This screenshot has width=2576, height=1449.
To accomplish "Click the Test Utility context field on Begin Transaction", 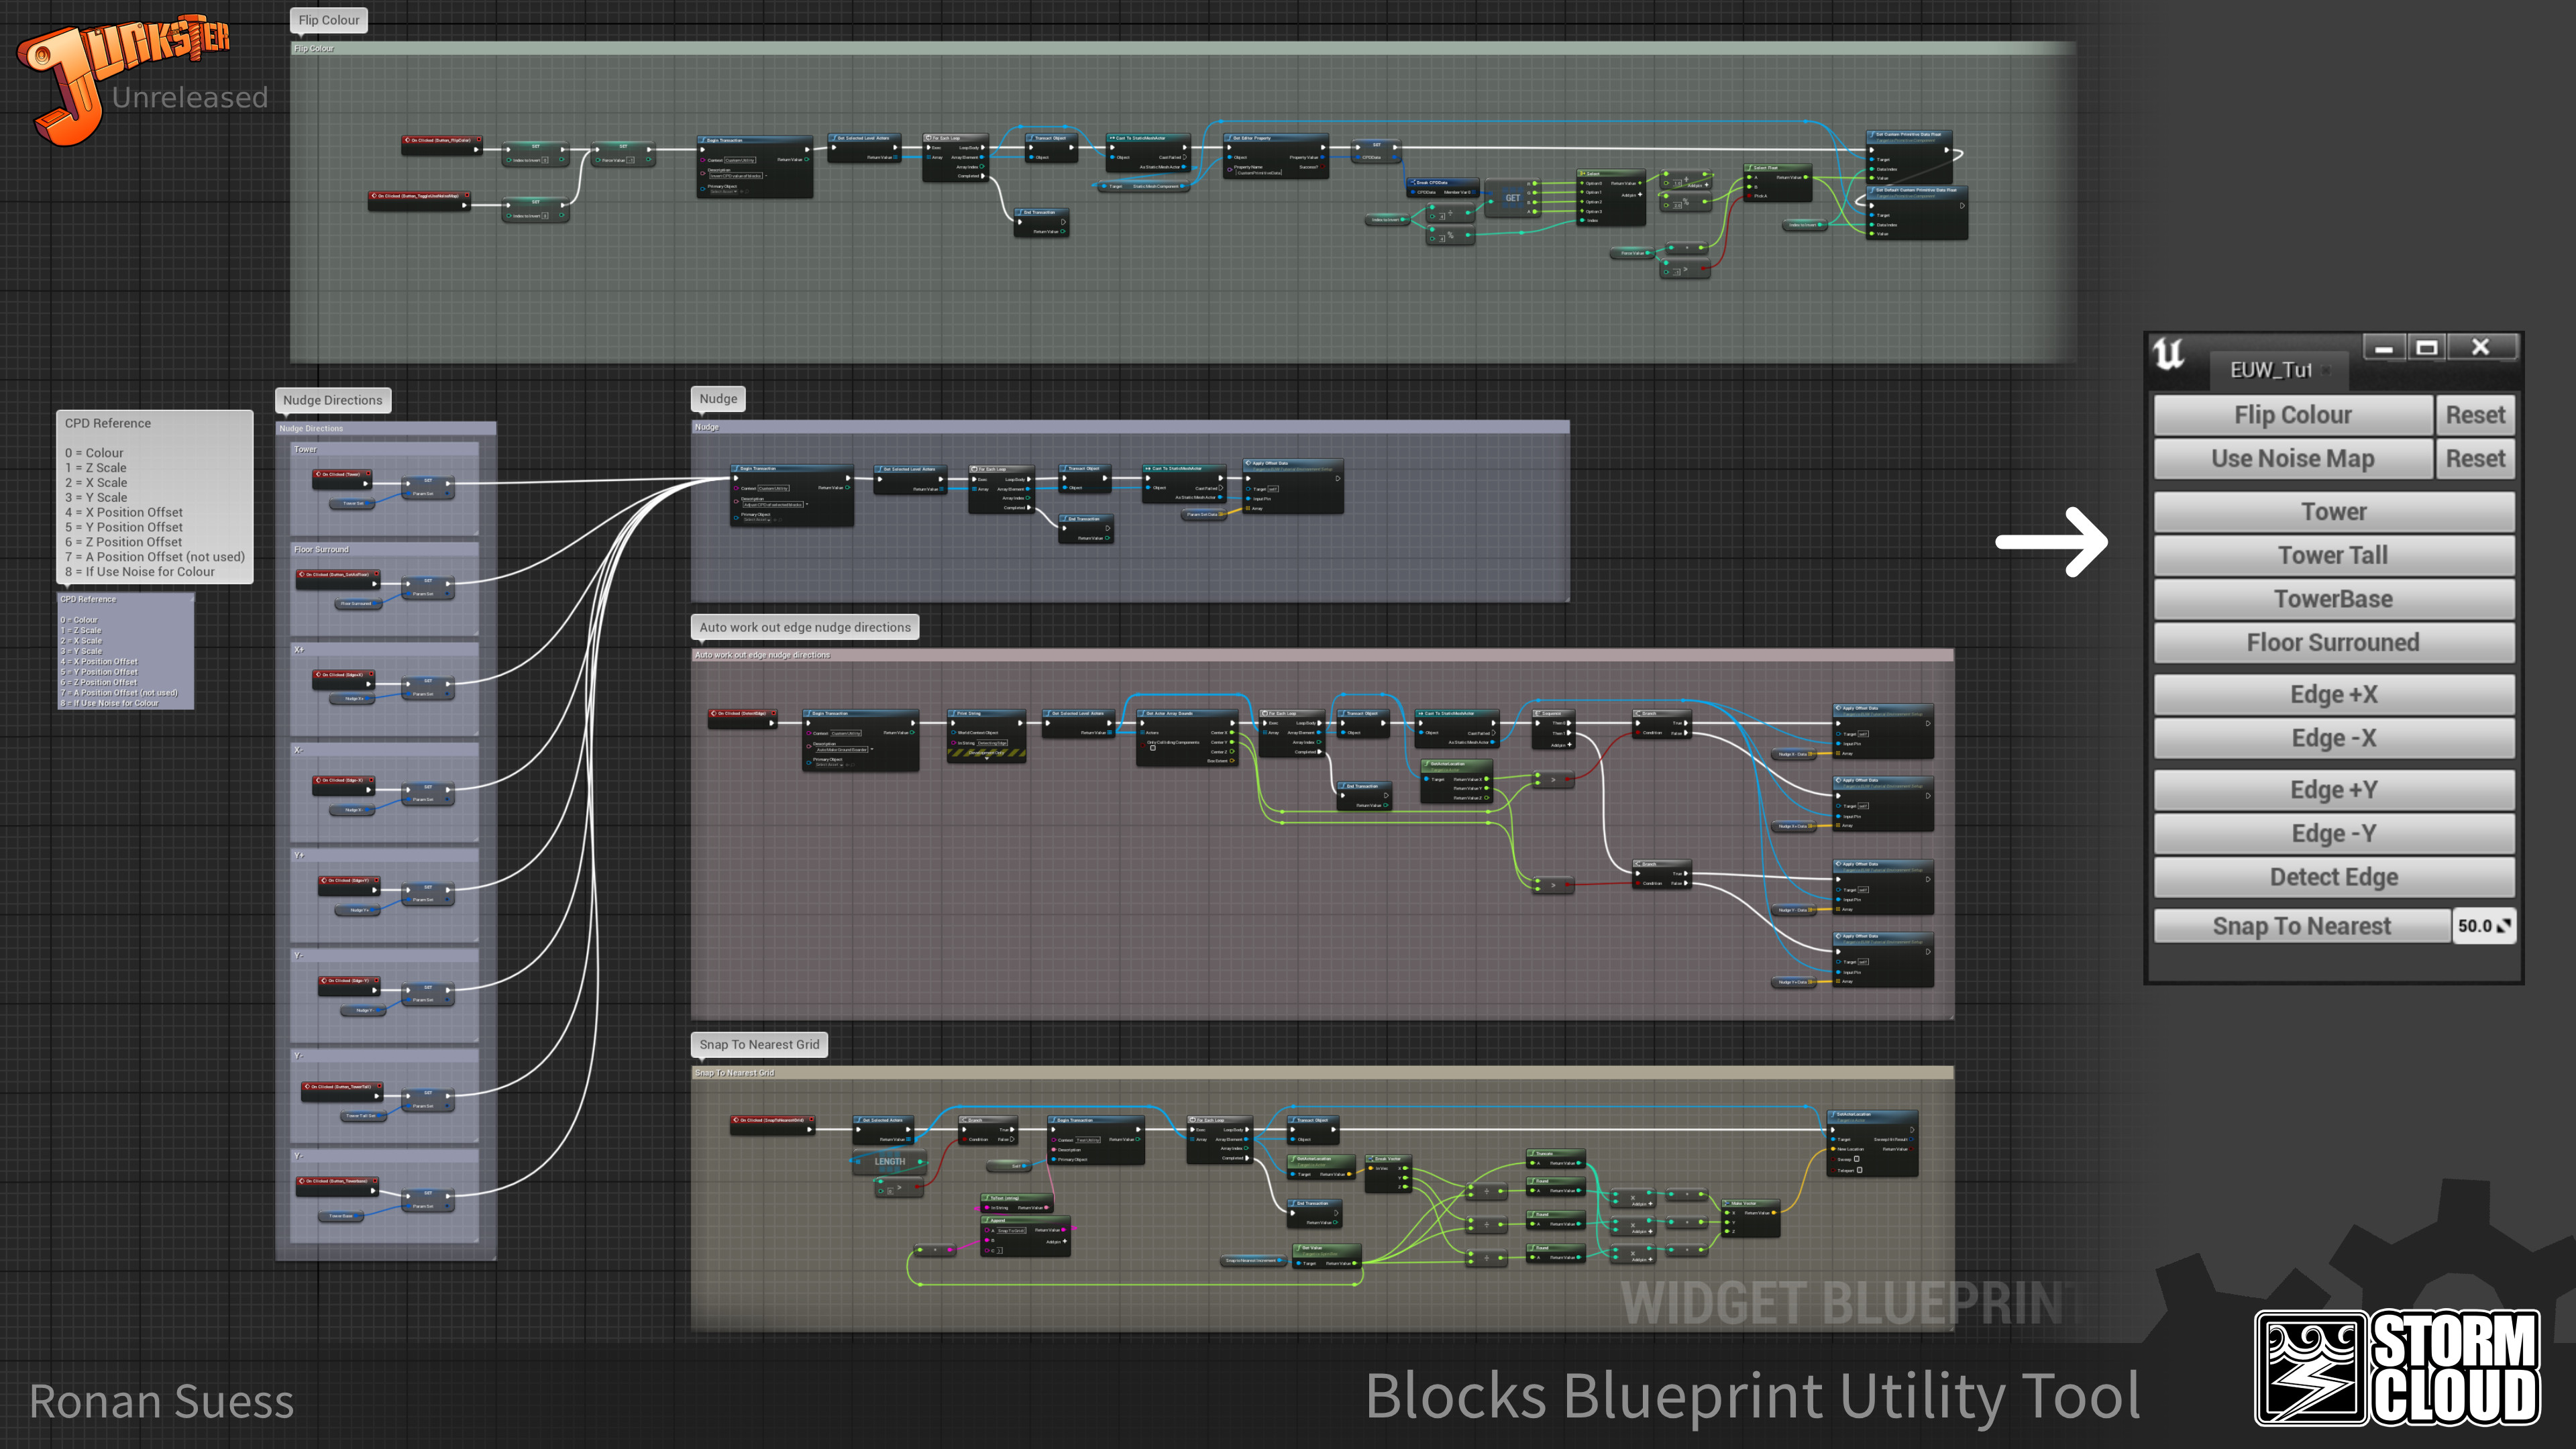I will (1088, 1141).
